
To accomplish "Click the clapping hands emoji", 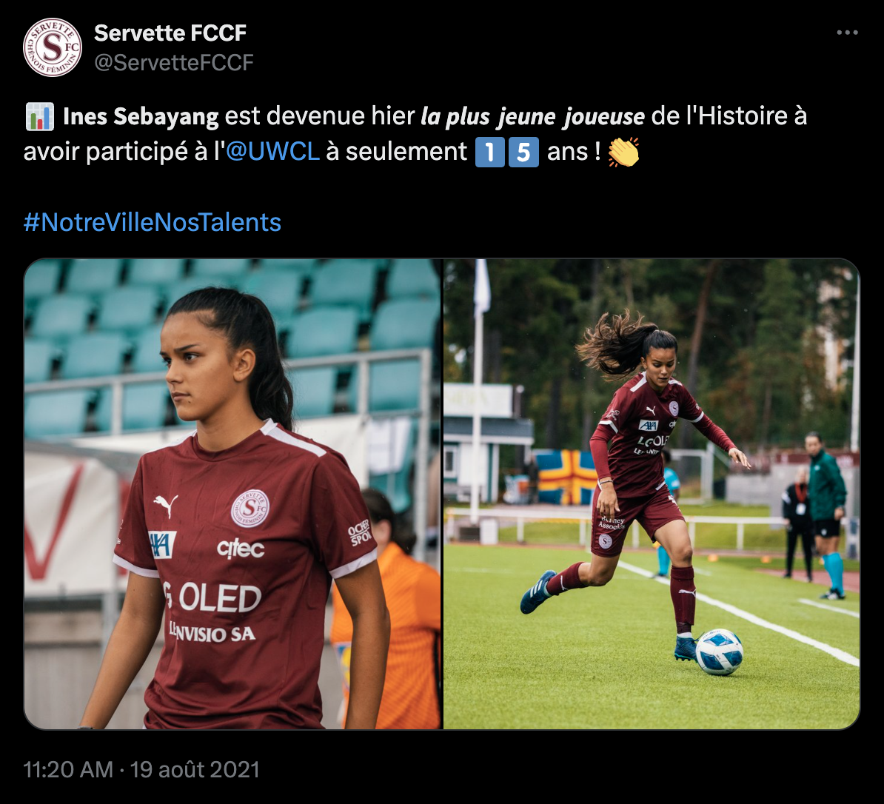I will [623, 153].
